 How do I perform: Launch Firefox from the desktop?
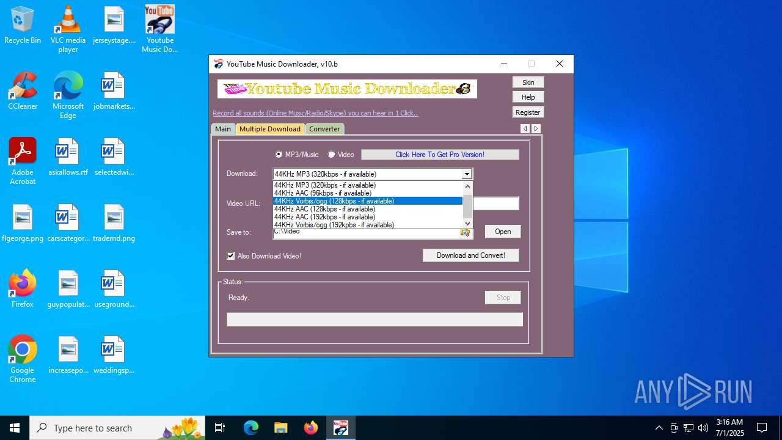coord(23,288)
